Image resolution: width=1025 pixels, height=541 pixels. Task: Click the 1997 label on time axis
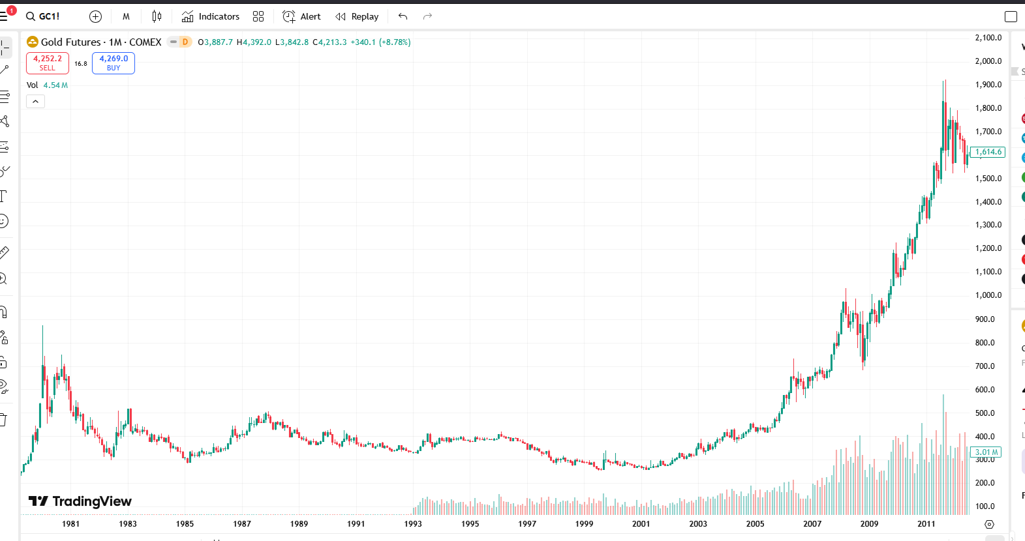pyautogui.click(x=527, y=524)
